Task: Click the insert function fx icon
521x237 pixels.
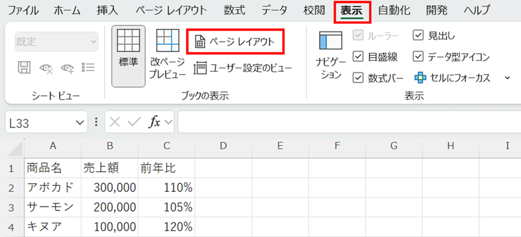Action: 155,122
